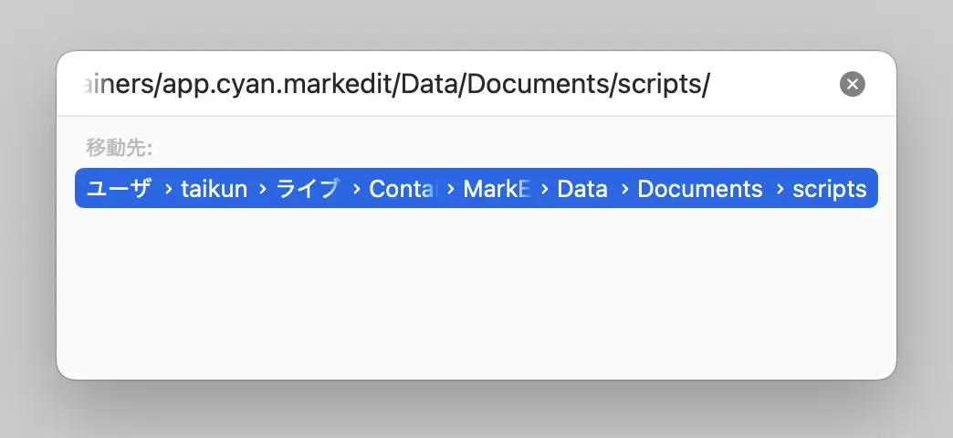Click the chevron between Data and Documents
953x438 pixels.
pos(624,189)
